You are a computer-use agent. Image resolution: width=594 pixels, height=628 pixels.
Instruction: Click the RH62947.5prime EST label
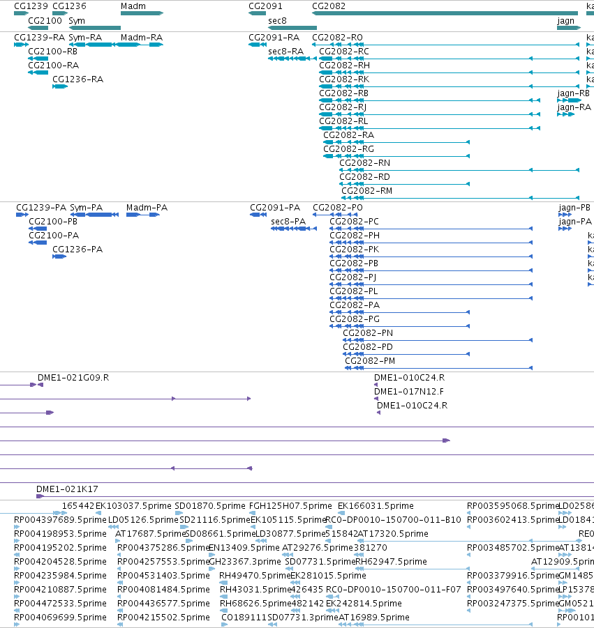(x=391, y=562)
